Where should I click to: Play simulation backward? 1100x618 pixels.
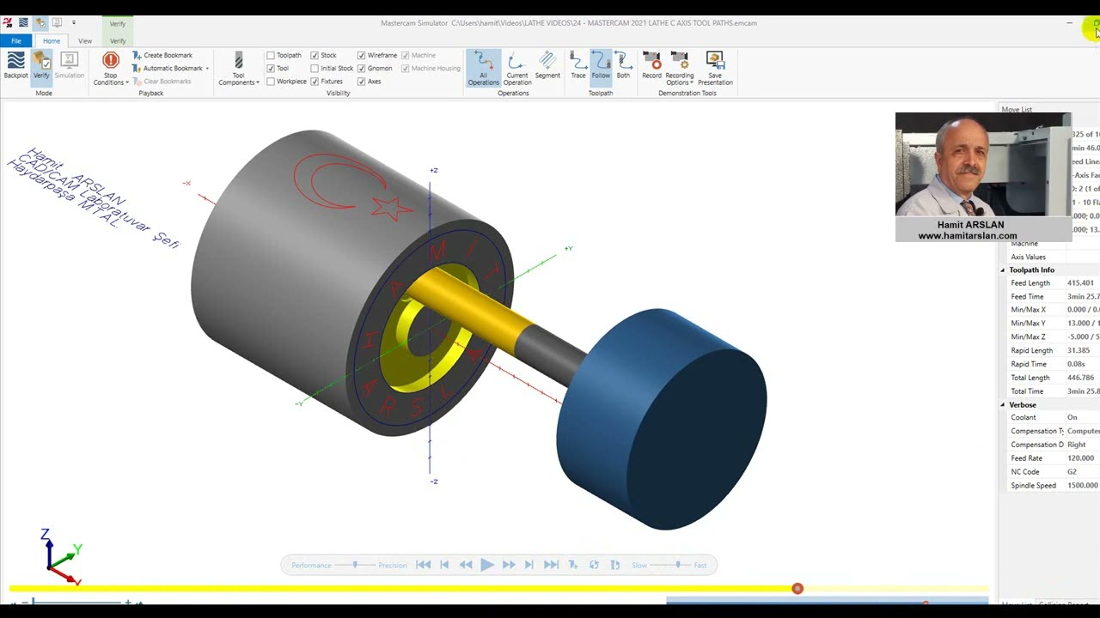466,565
